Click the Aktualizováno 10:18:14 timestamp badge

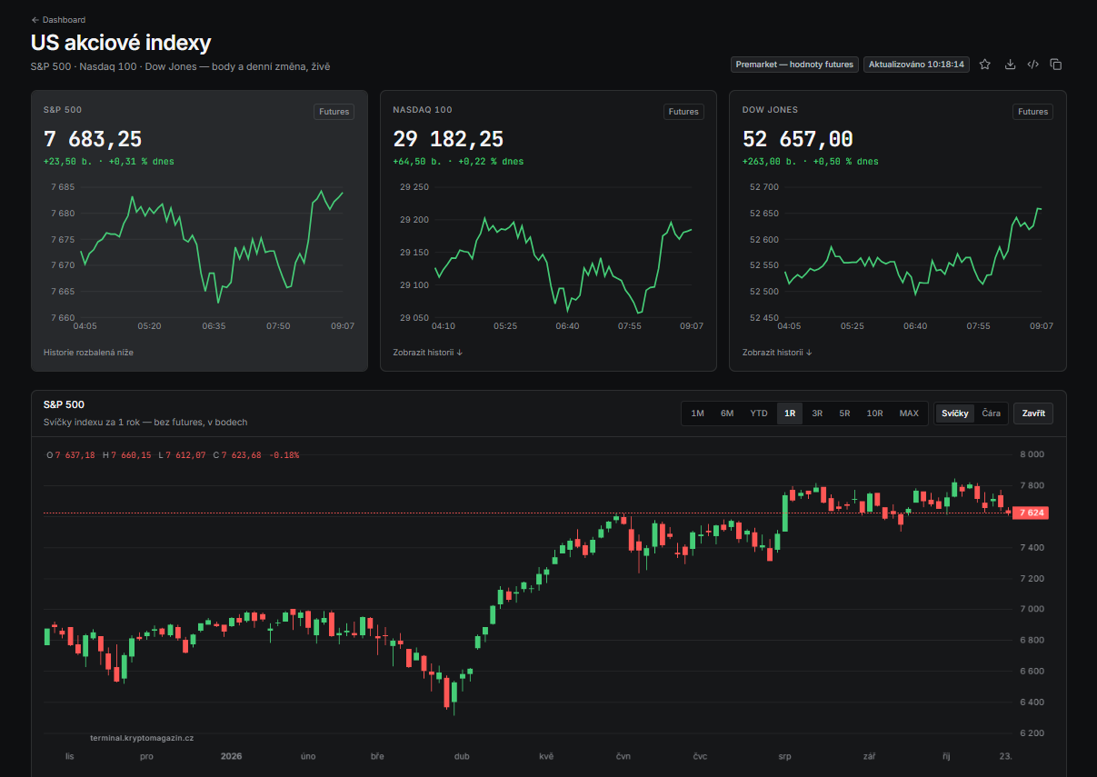click(x=916, y=65)
